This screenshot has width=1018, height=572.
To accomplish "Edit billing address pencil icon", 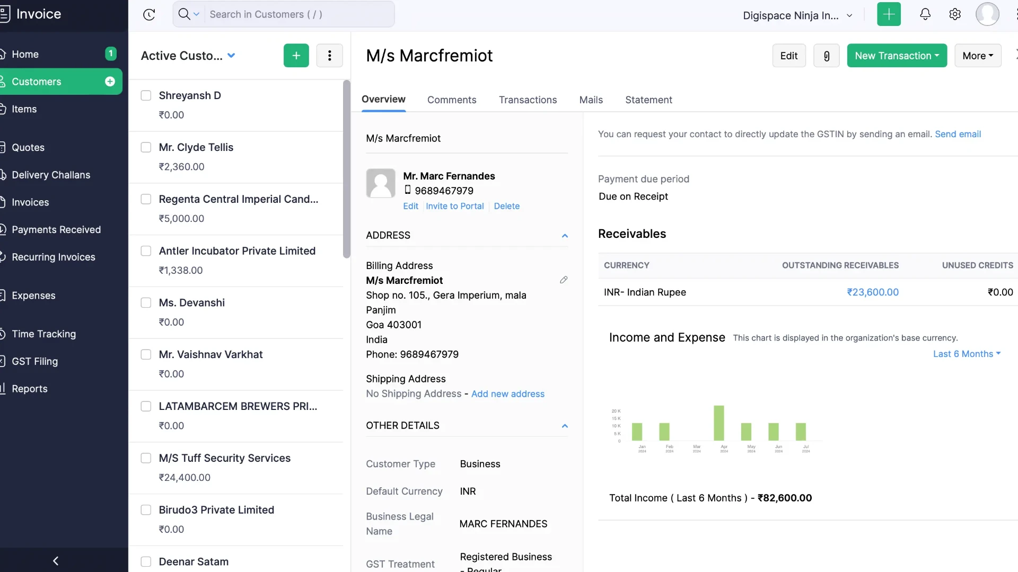I will pos(564,280).
